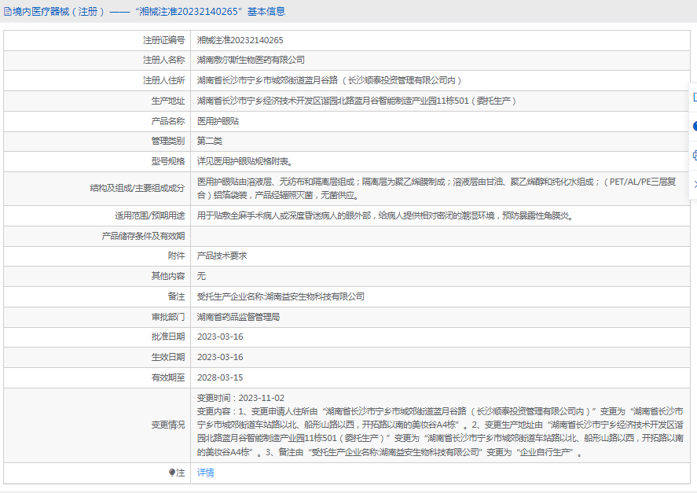Click the bulb icon beside the 注 label
This screenshot has width=697, height=493.
click(172, 473)
